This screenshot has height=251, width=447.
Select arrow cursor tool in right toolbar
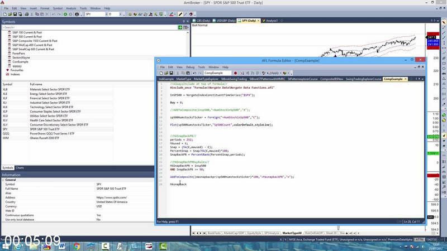pyautogui.click(x=444, y=22)
